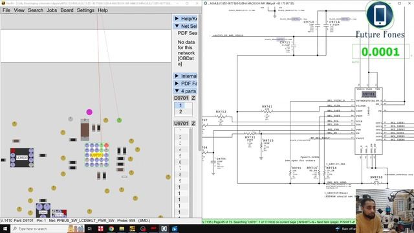
Task: Select the U3800 chip on the board
Action: point(22,158)
